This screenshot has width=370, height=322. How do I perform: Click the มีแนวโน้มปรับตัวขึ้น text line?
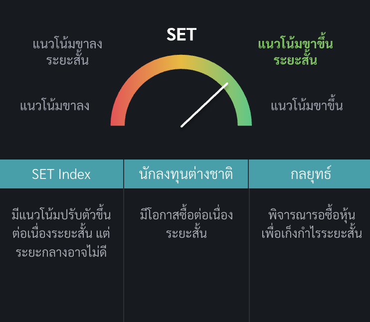61,213
